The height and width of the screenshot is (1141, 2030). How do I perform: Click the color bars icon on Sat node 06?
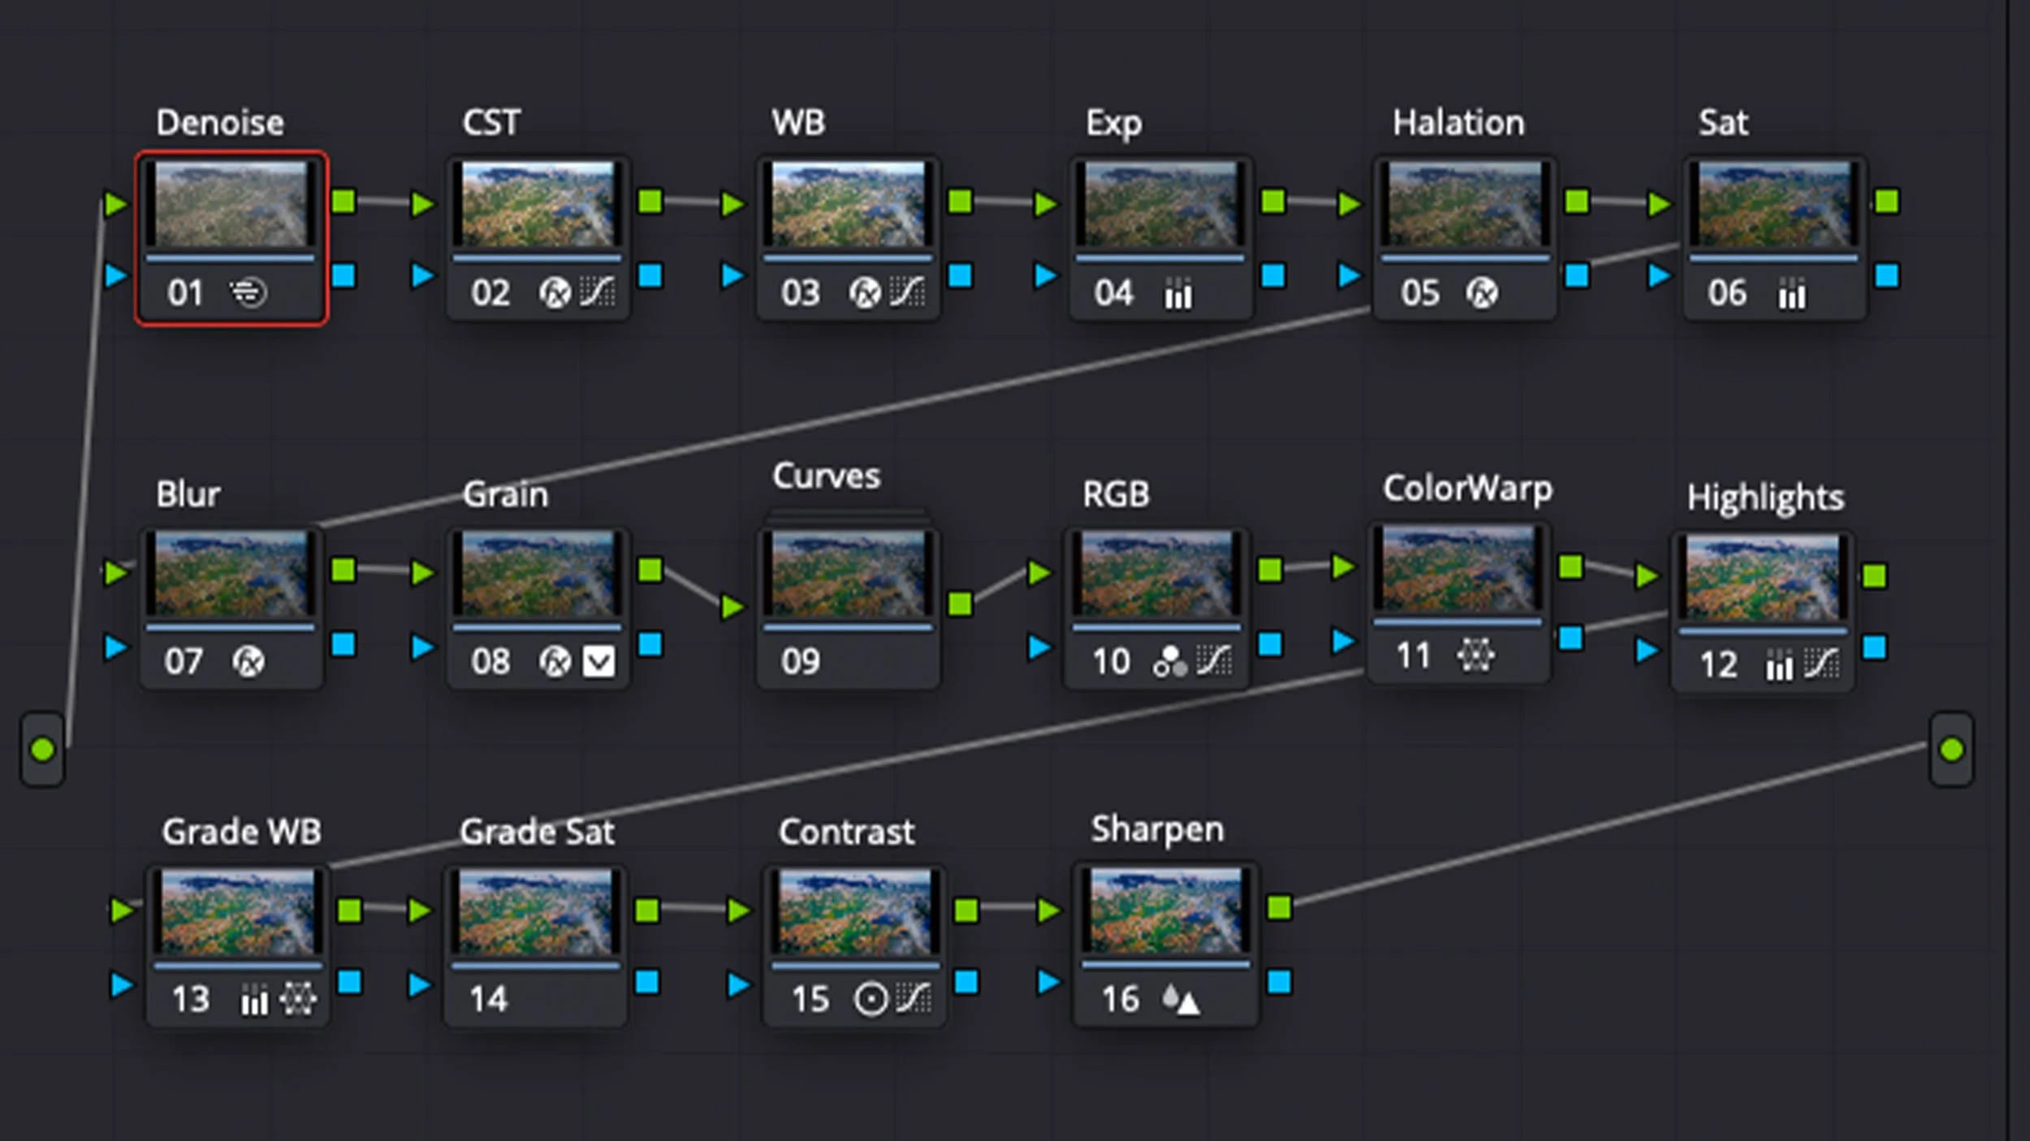[x=1792, y=294]
